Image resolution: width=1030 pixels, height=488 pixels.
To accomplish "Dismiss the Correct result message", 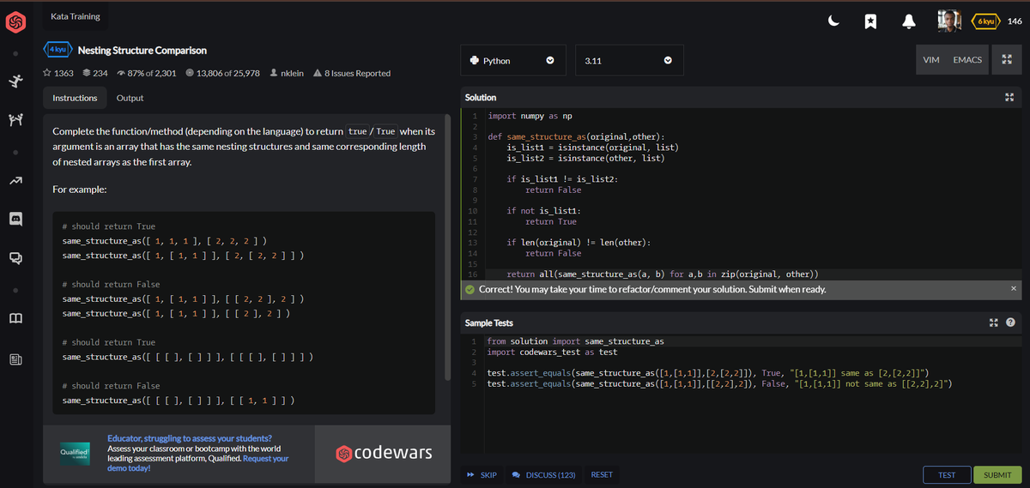I will tap(1013, 289).
